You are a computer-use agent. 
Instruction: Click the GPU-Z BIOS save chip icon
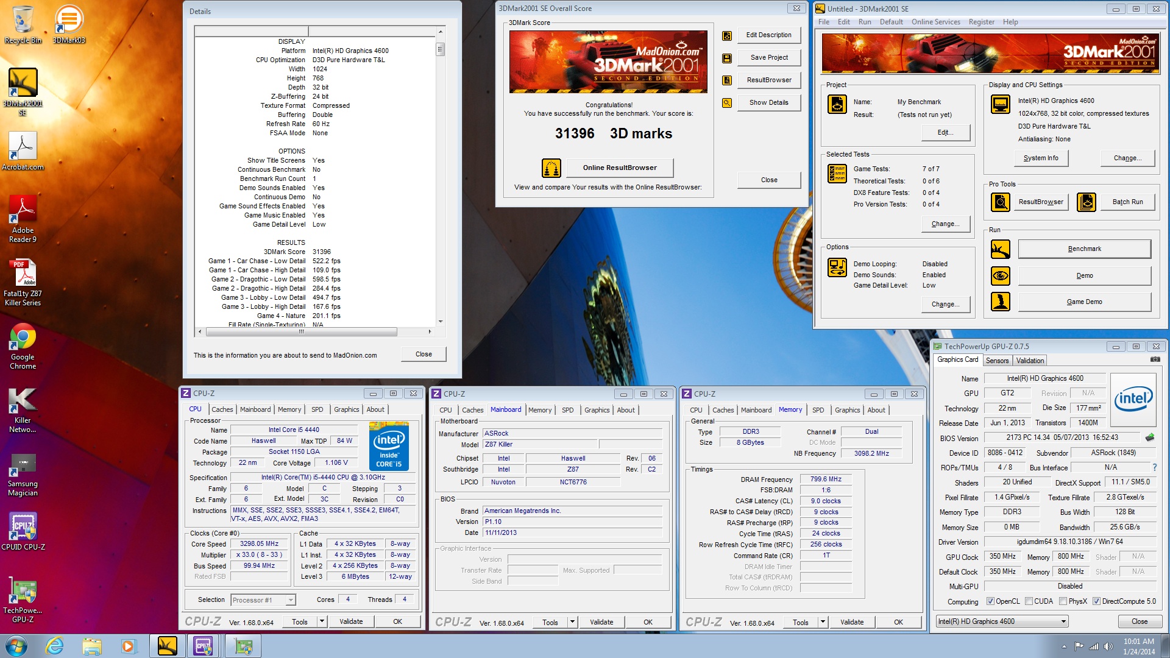1150,437
